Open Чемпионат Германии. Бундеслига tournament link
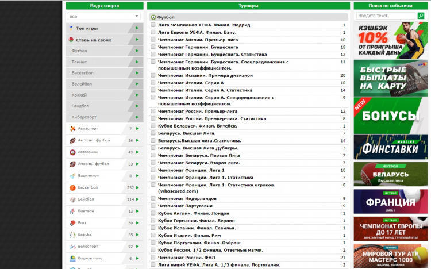The image size is (431, 269). pyautogui.click(x=198, y=47)
